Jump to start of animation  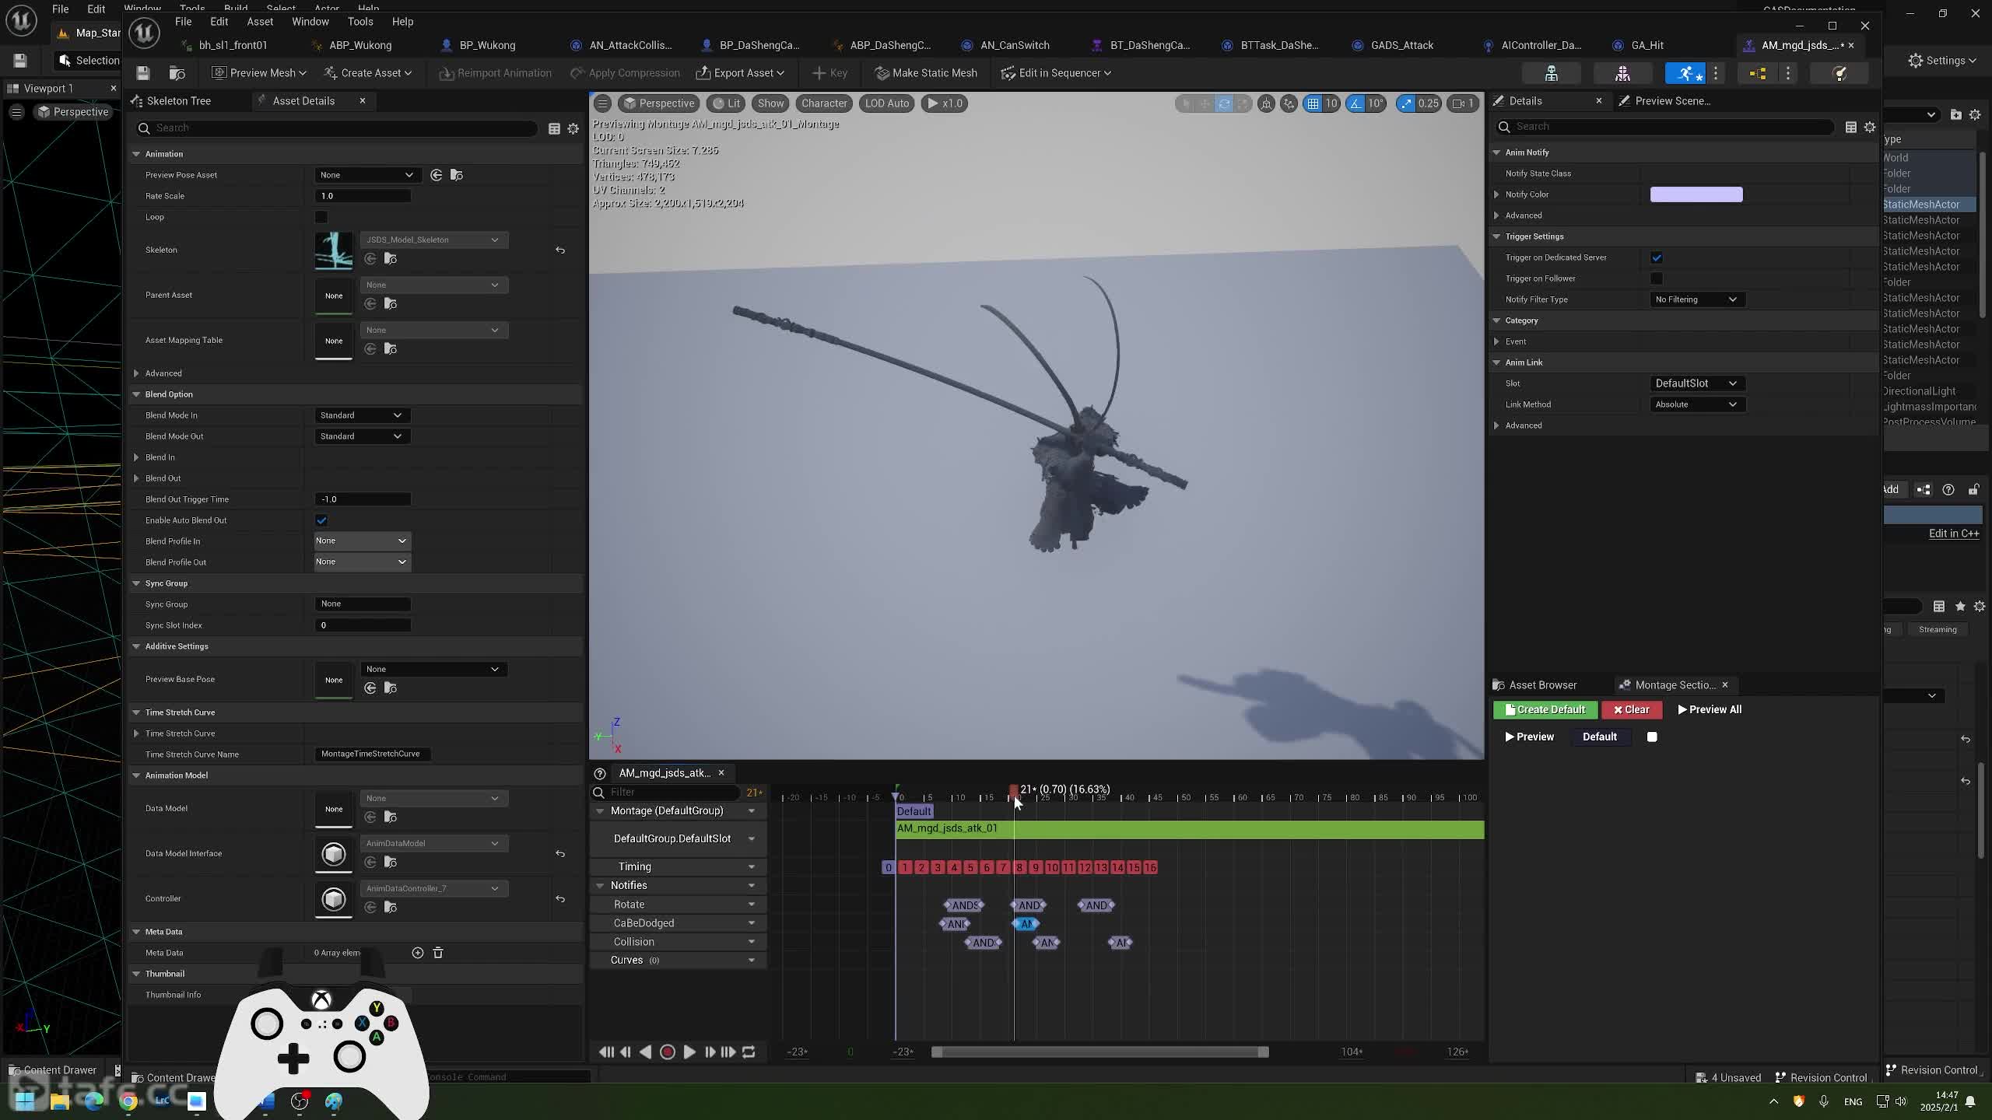point(606,1052)
